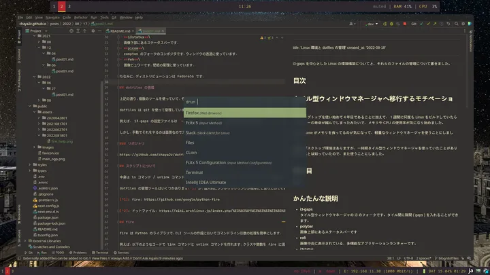
Task: Open the Problems tool window tab
Action: (78, 253)
